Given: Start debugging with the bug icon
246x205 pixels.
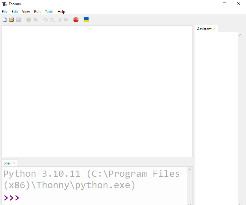Looking at the screenshot, I should click(x=36, y=20).
